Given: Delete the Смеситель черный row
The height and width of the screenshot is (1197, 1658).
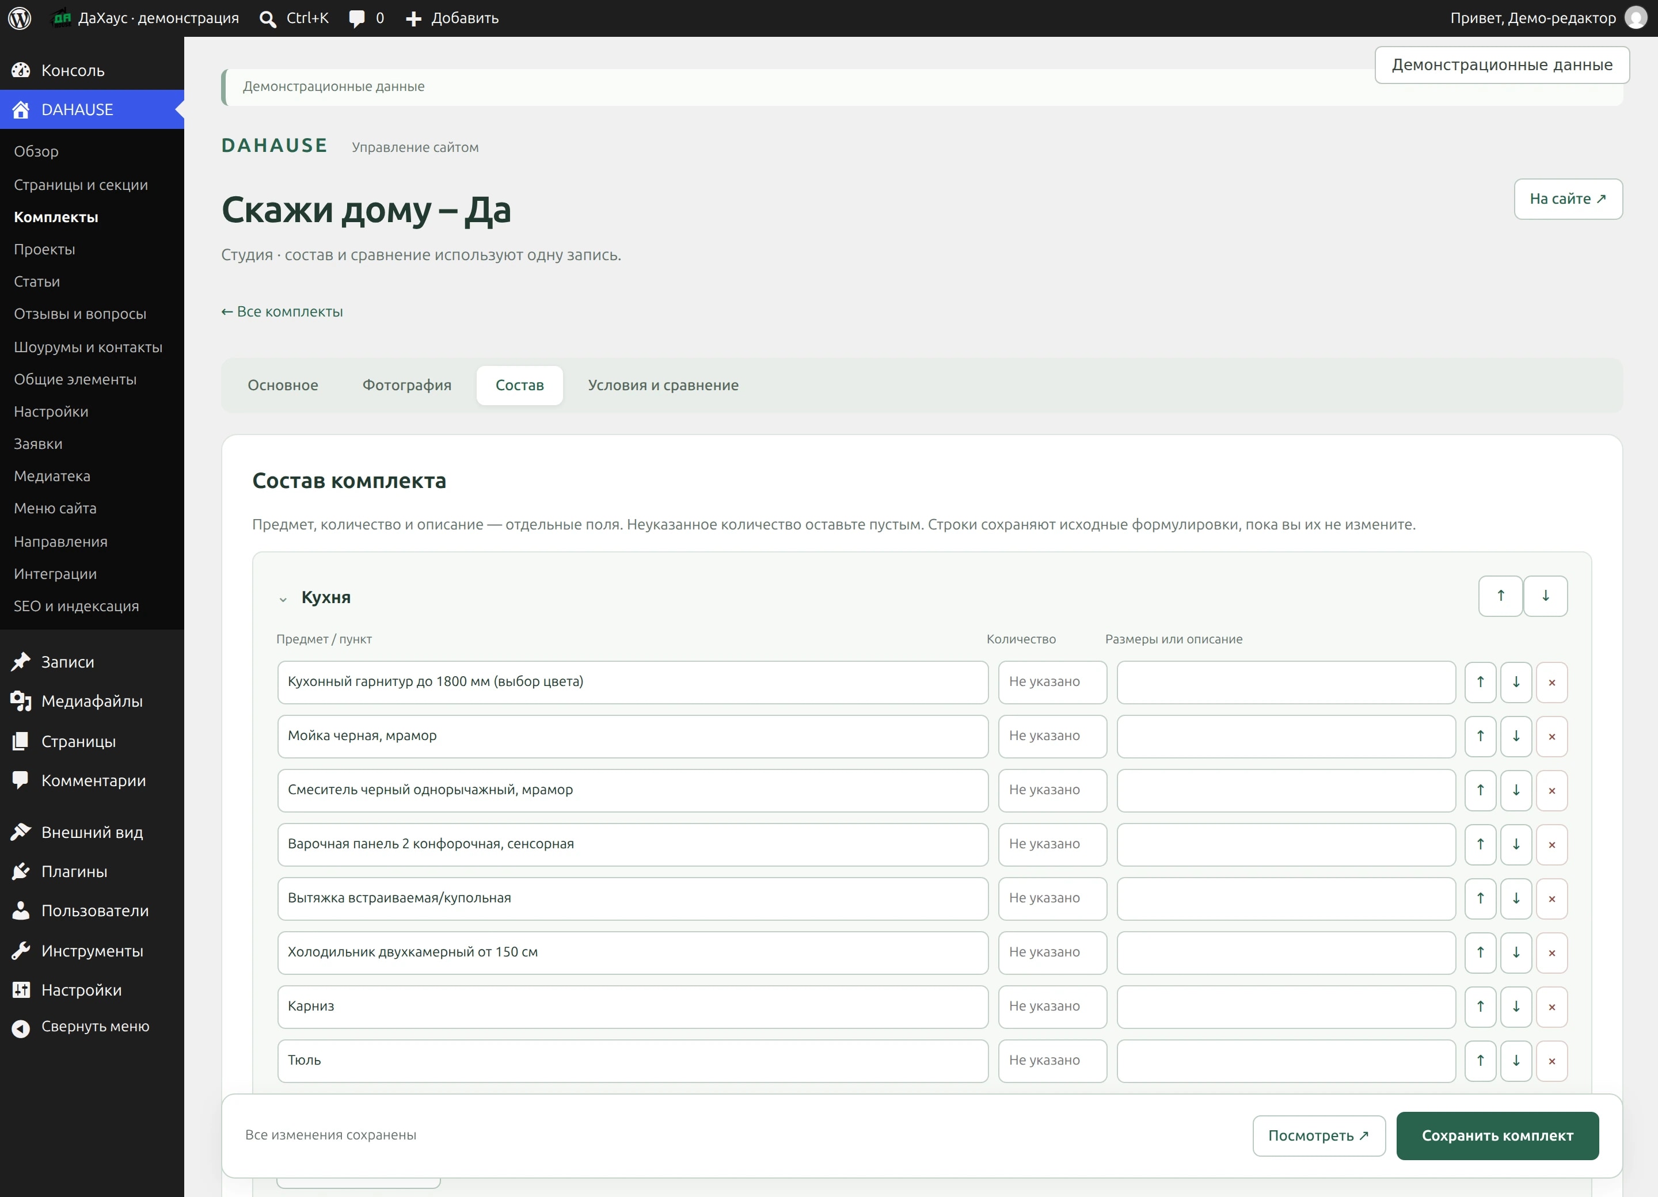Looking at the screenshot, I should click(x=1552, y=790).
